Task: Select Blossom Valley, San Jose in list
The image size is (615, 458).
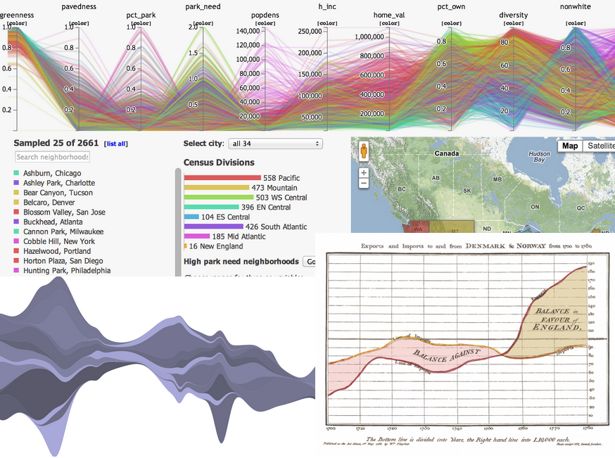Action: point(64,212)
